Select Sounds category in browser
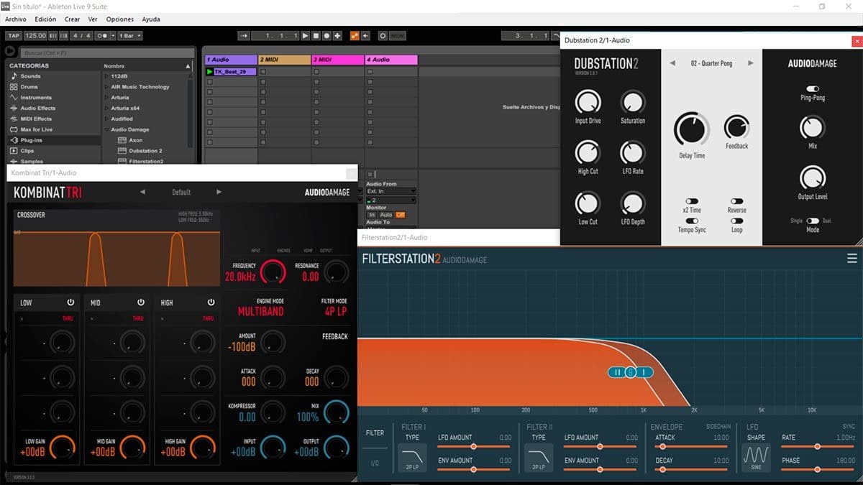 pyautogui.click(x=30, y=76)
